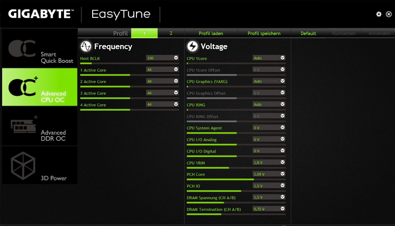This screenshot has height=226, width=395.
Task: Open the DRAM Termination (CH A/B) dropdown arrow
Action: (x=283, y=209)
